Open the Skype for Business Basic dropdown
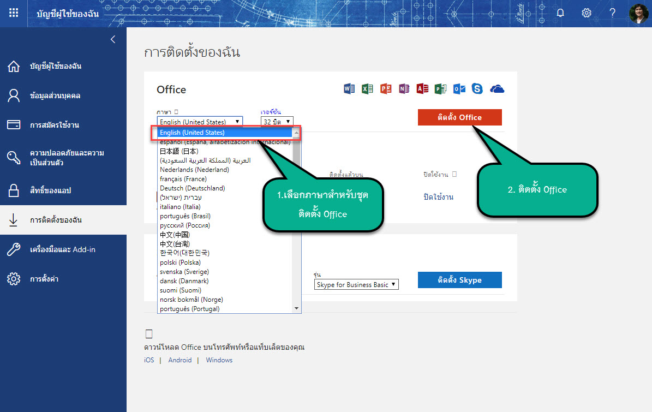 pyautogui.click(x=357, y=285)
